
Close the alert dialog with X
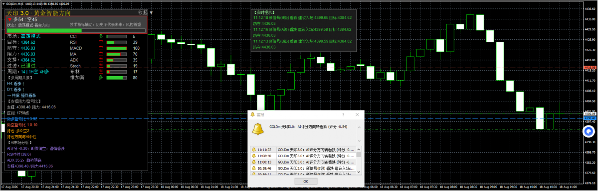tap(357, 114)
